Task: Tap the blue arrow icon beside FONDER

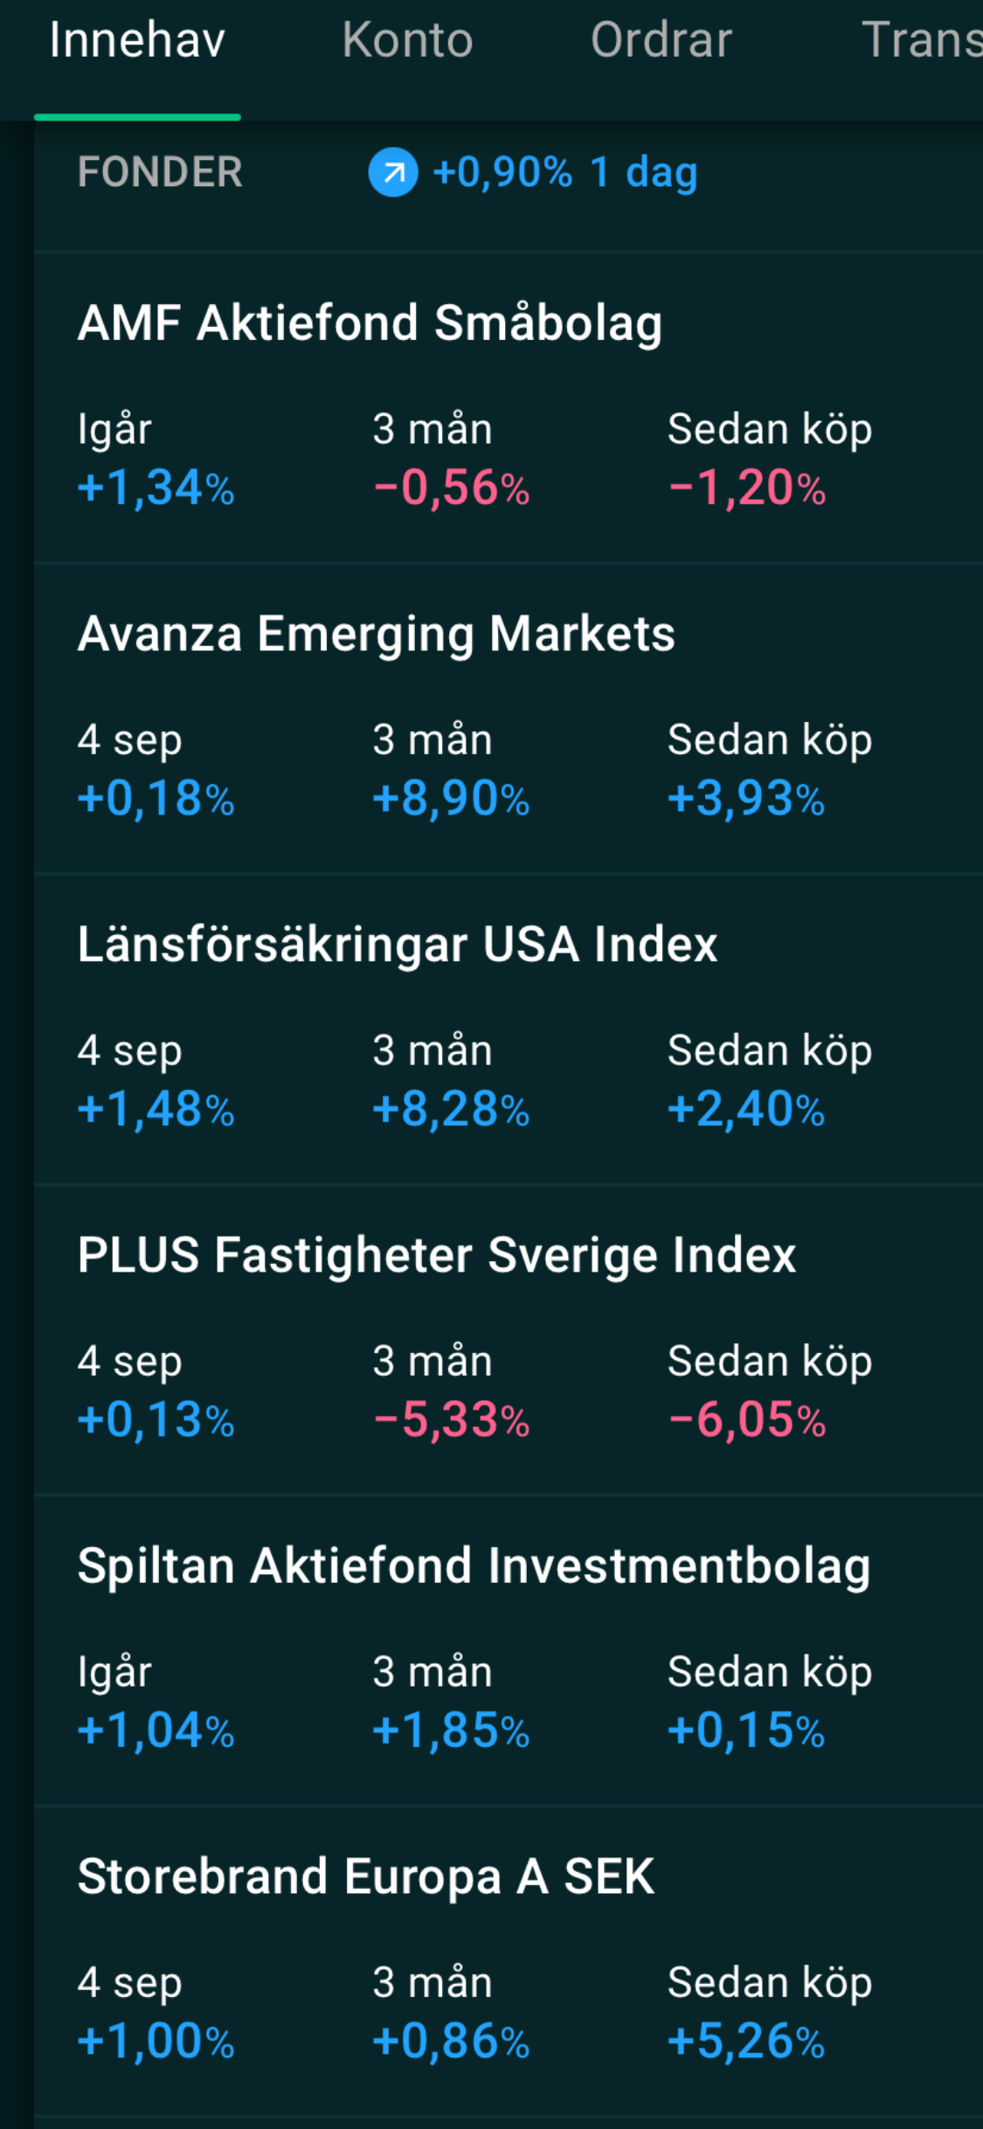Action: coord(392,172)
